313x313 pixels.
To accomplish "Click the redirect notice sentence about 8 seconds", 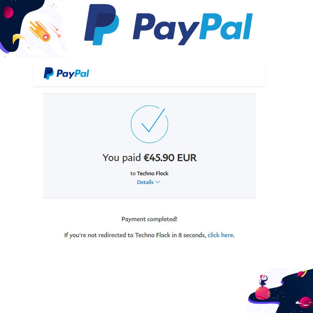I will (149, 235).
